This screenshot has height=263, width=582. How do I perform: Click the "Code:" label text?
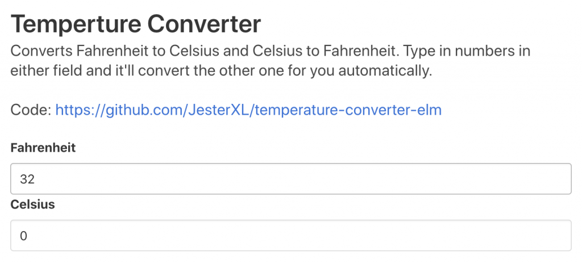pyautogui.click(x=31, y=110)
